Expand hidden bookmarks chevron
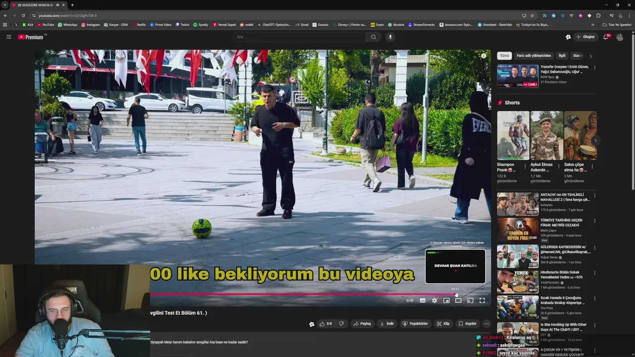The width and height of the screenshot is (635, 357). coord(592,24)
